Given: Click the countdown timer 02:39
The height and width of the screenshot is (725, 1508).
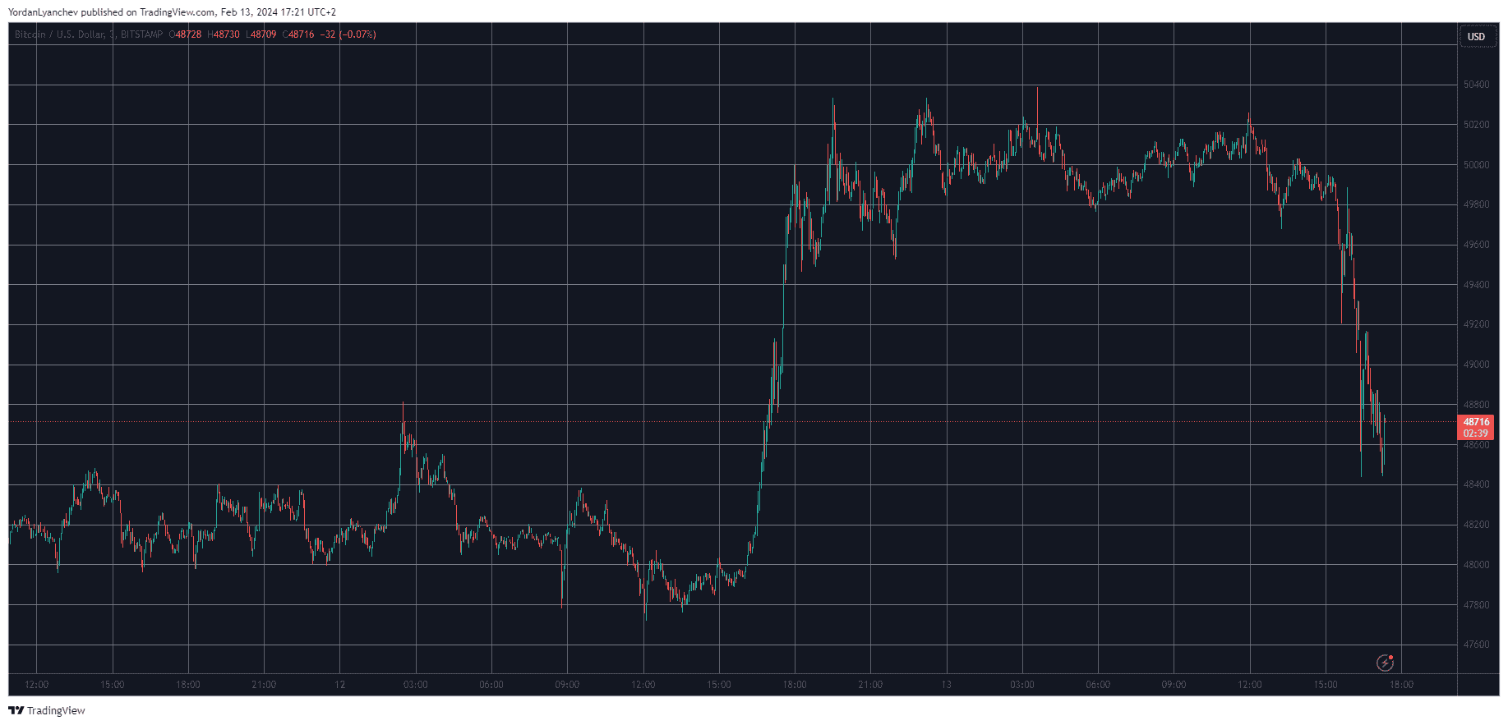Looking at the screenshot, I should (1476, 434).
